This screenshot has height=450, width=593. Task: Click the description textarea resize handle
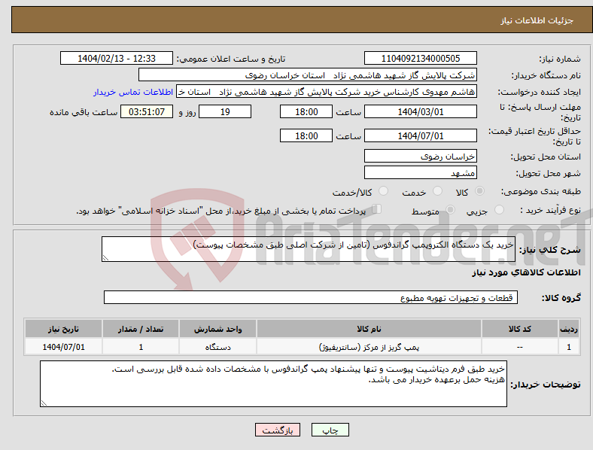105,258
